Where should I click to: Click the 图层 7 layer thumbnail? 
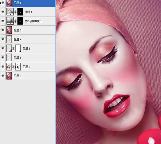(x=9, y=67)
